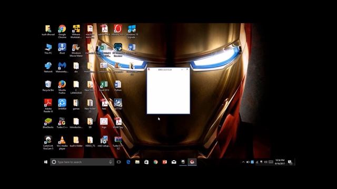Open iRoot desktop shortcut
Screen dimensions: 337x189
pyautogui.click(x=62, y=48)
